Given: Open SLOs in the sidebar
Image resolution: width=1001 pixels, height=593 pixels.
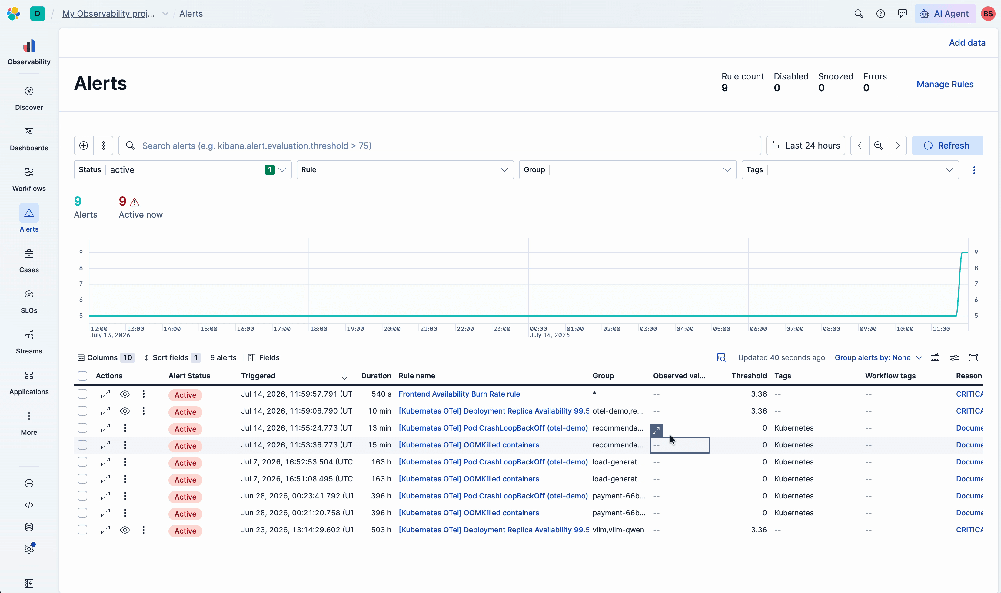Looking at the screenshot, I should [29, 301].
